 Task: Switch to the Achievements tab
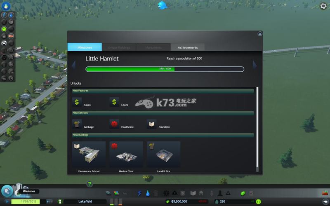(x=187, y=47)
